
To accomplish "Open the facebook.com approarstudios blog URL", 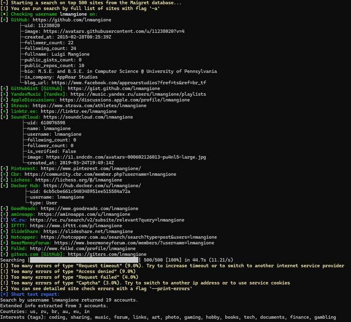I will click(x=129, y=83).
